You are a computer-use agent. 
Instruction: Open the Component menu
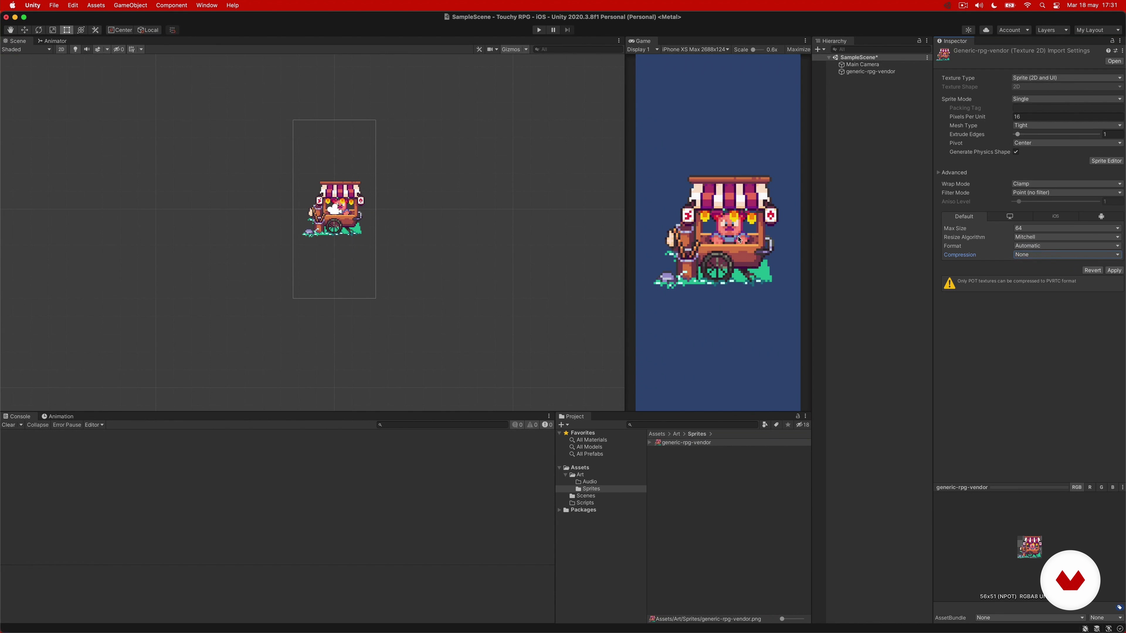coord(171,5)
